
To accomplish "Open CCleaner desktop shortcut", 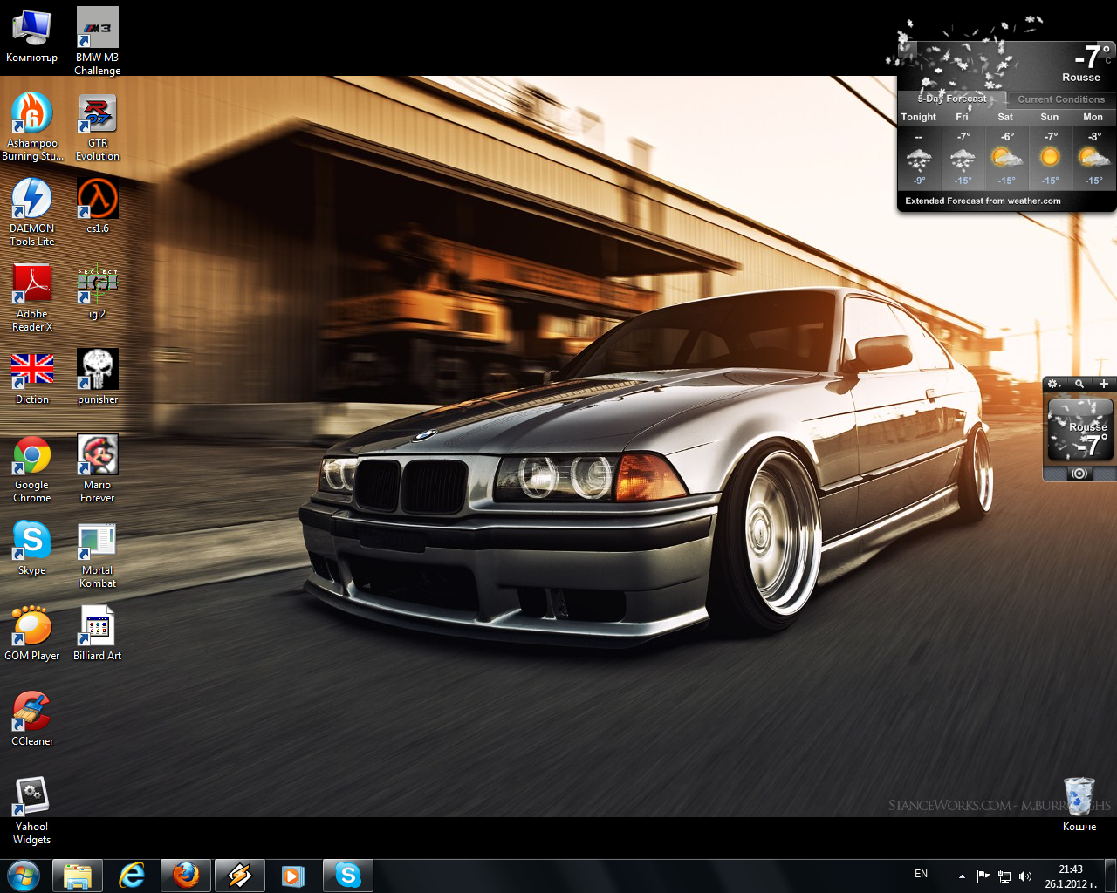I will 32,719.
